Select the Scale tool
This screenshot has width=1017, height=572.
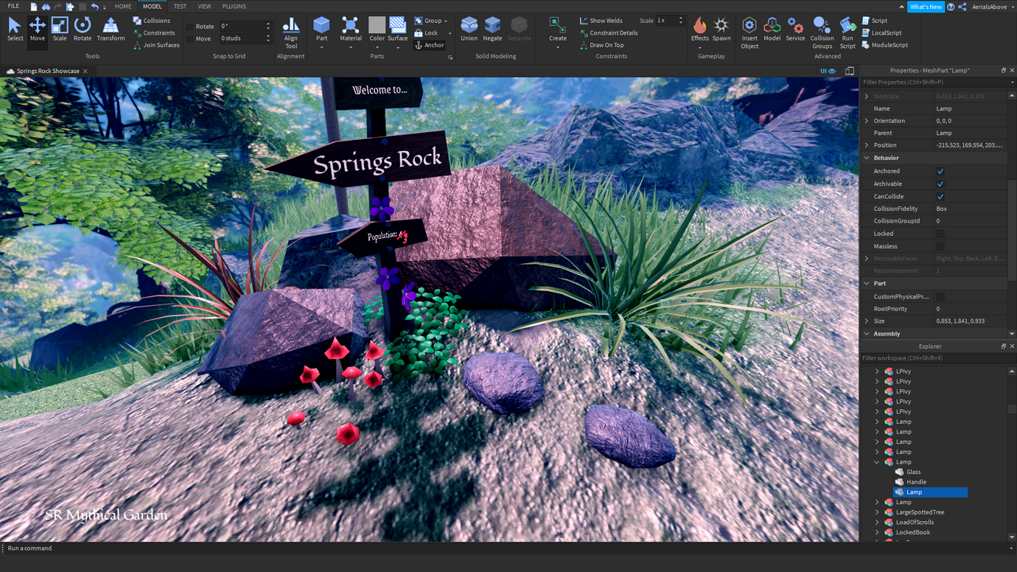coord(60,29)
